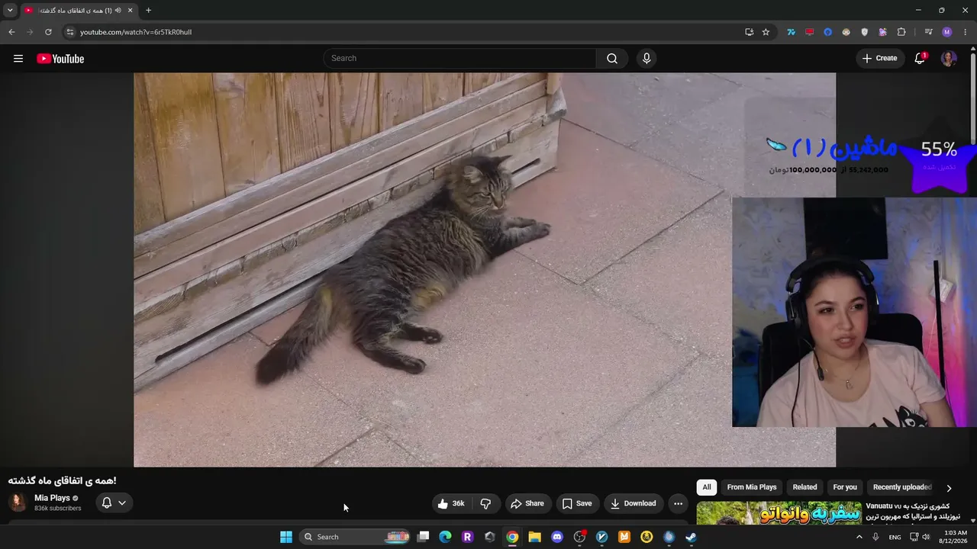Screen dimensions: 977x549
Task: Share this video
Action: pos(527,503)
